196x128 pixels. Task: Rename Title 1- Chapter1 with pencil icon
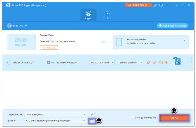(x=33, y=63)
